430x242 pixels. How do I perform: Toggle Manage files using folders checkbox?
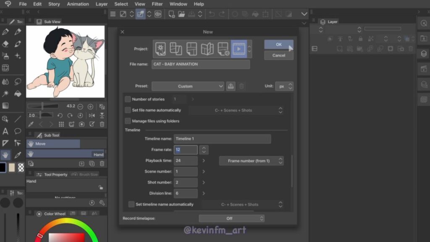128,121
